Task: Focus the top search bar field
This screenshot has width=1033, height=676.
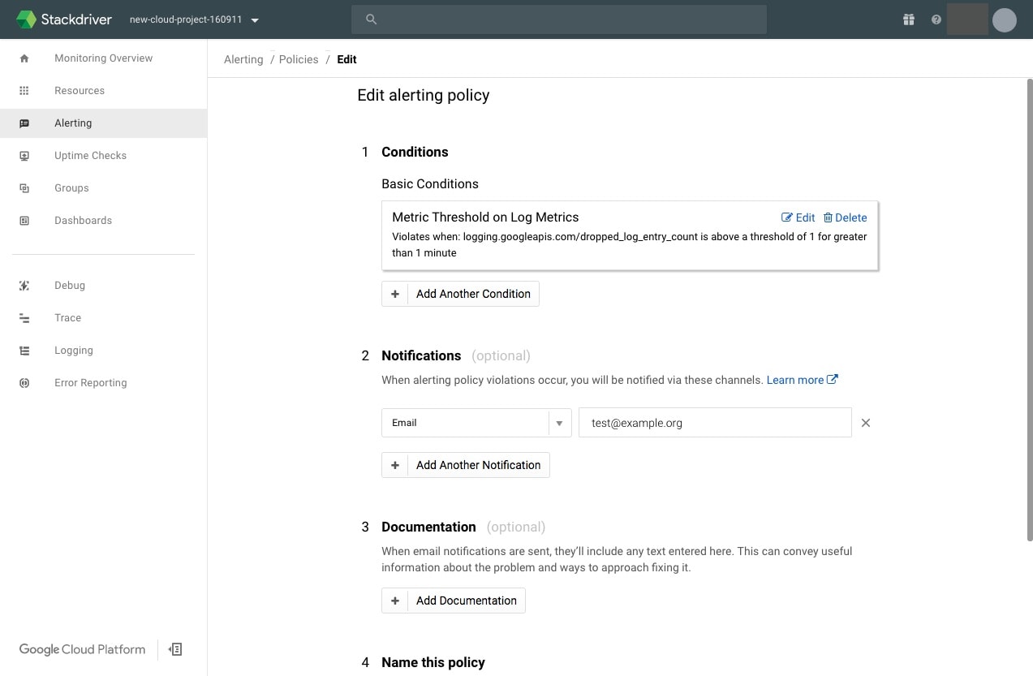Action: point(559,19)
